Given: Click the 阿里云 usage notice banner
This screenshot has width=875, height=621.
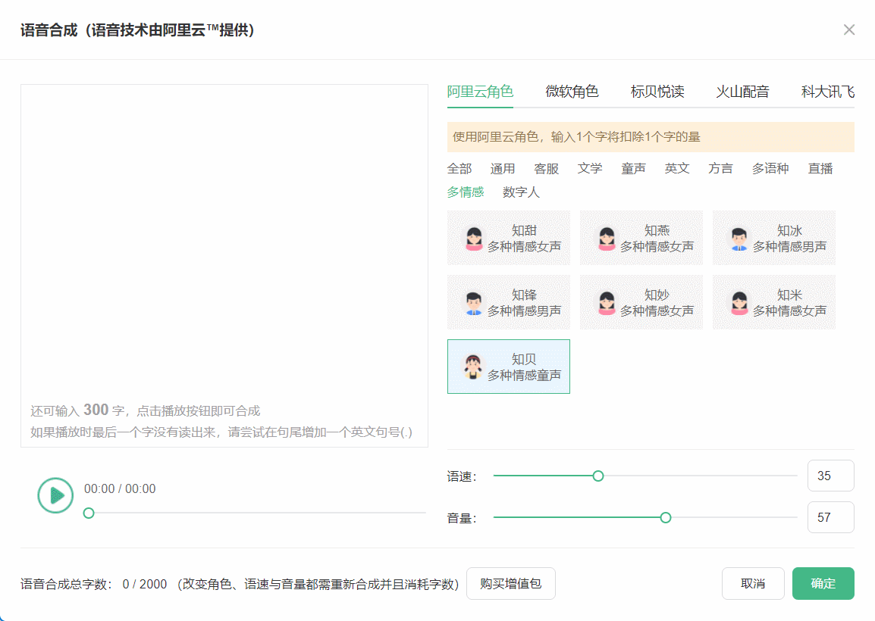Looking at the screenshot, I should (651, 137).
